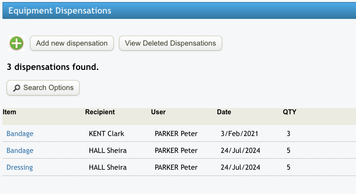Click HALL Sheira in the Dressing row
This screenshot has width=356, height=194.
[108, 167]
